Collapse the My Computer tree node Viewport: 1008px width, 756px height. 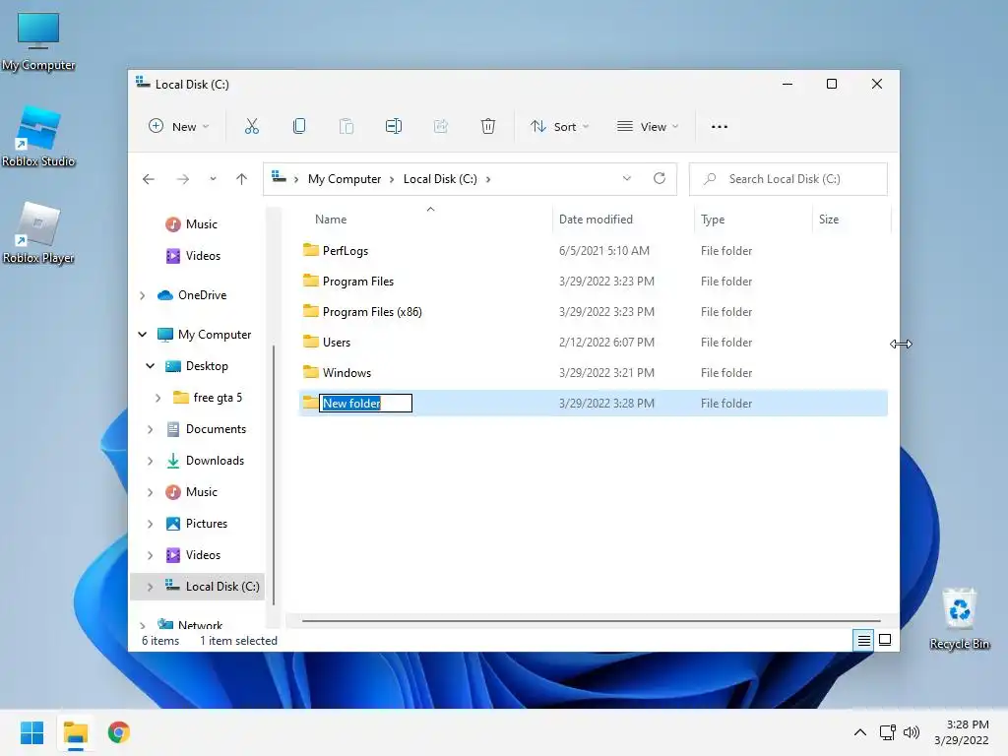(x=143, y=335)
